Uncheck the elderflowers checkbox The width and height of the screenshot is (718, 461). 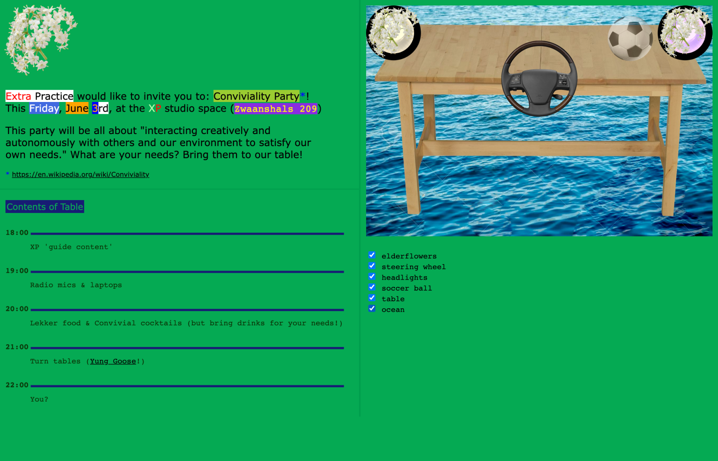pyautogui.click(x=372, y=255)
